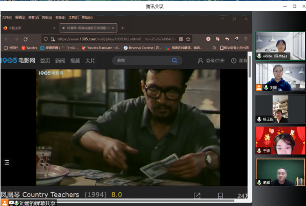Screen dimensions: 306x206
Task: Open the playlist list icon beside video
Action: 7,162
